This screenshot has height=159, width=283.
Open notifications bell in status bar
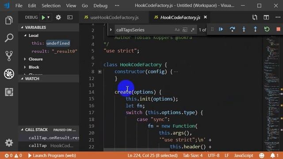click(x=275, y=155)
